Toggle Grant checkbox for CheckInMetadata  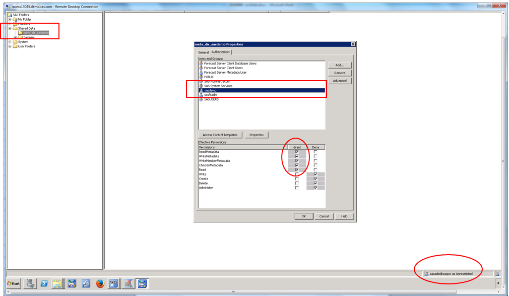click(297, 165)
